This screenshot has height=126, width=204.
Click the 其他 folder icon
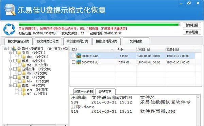[x=19, y=77]
